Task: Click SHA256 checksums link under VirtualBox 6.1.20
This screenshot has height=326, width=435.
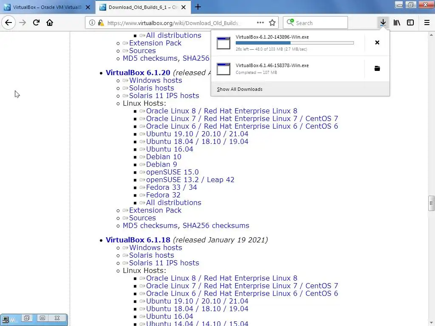Action: tap(216, 226)
